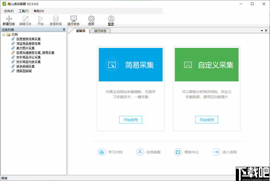Click the 简易采集 blue banner
The width and height of the screenshot is (270, 181).
[x=130, y=65]
